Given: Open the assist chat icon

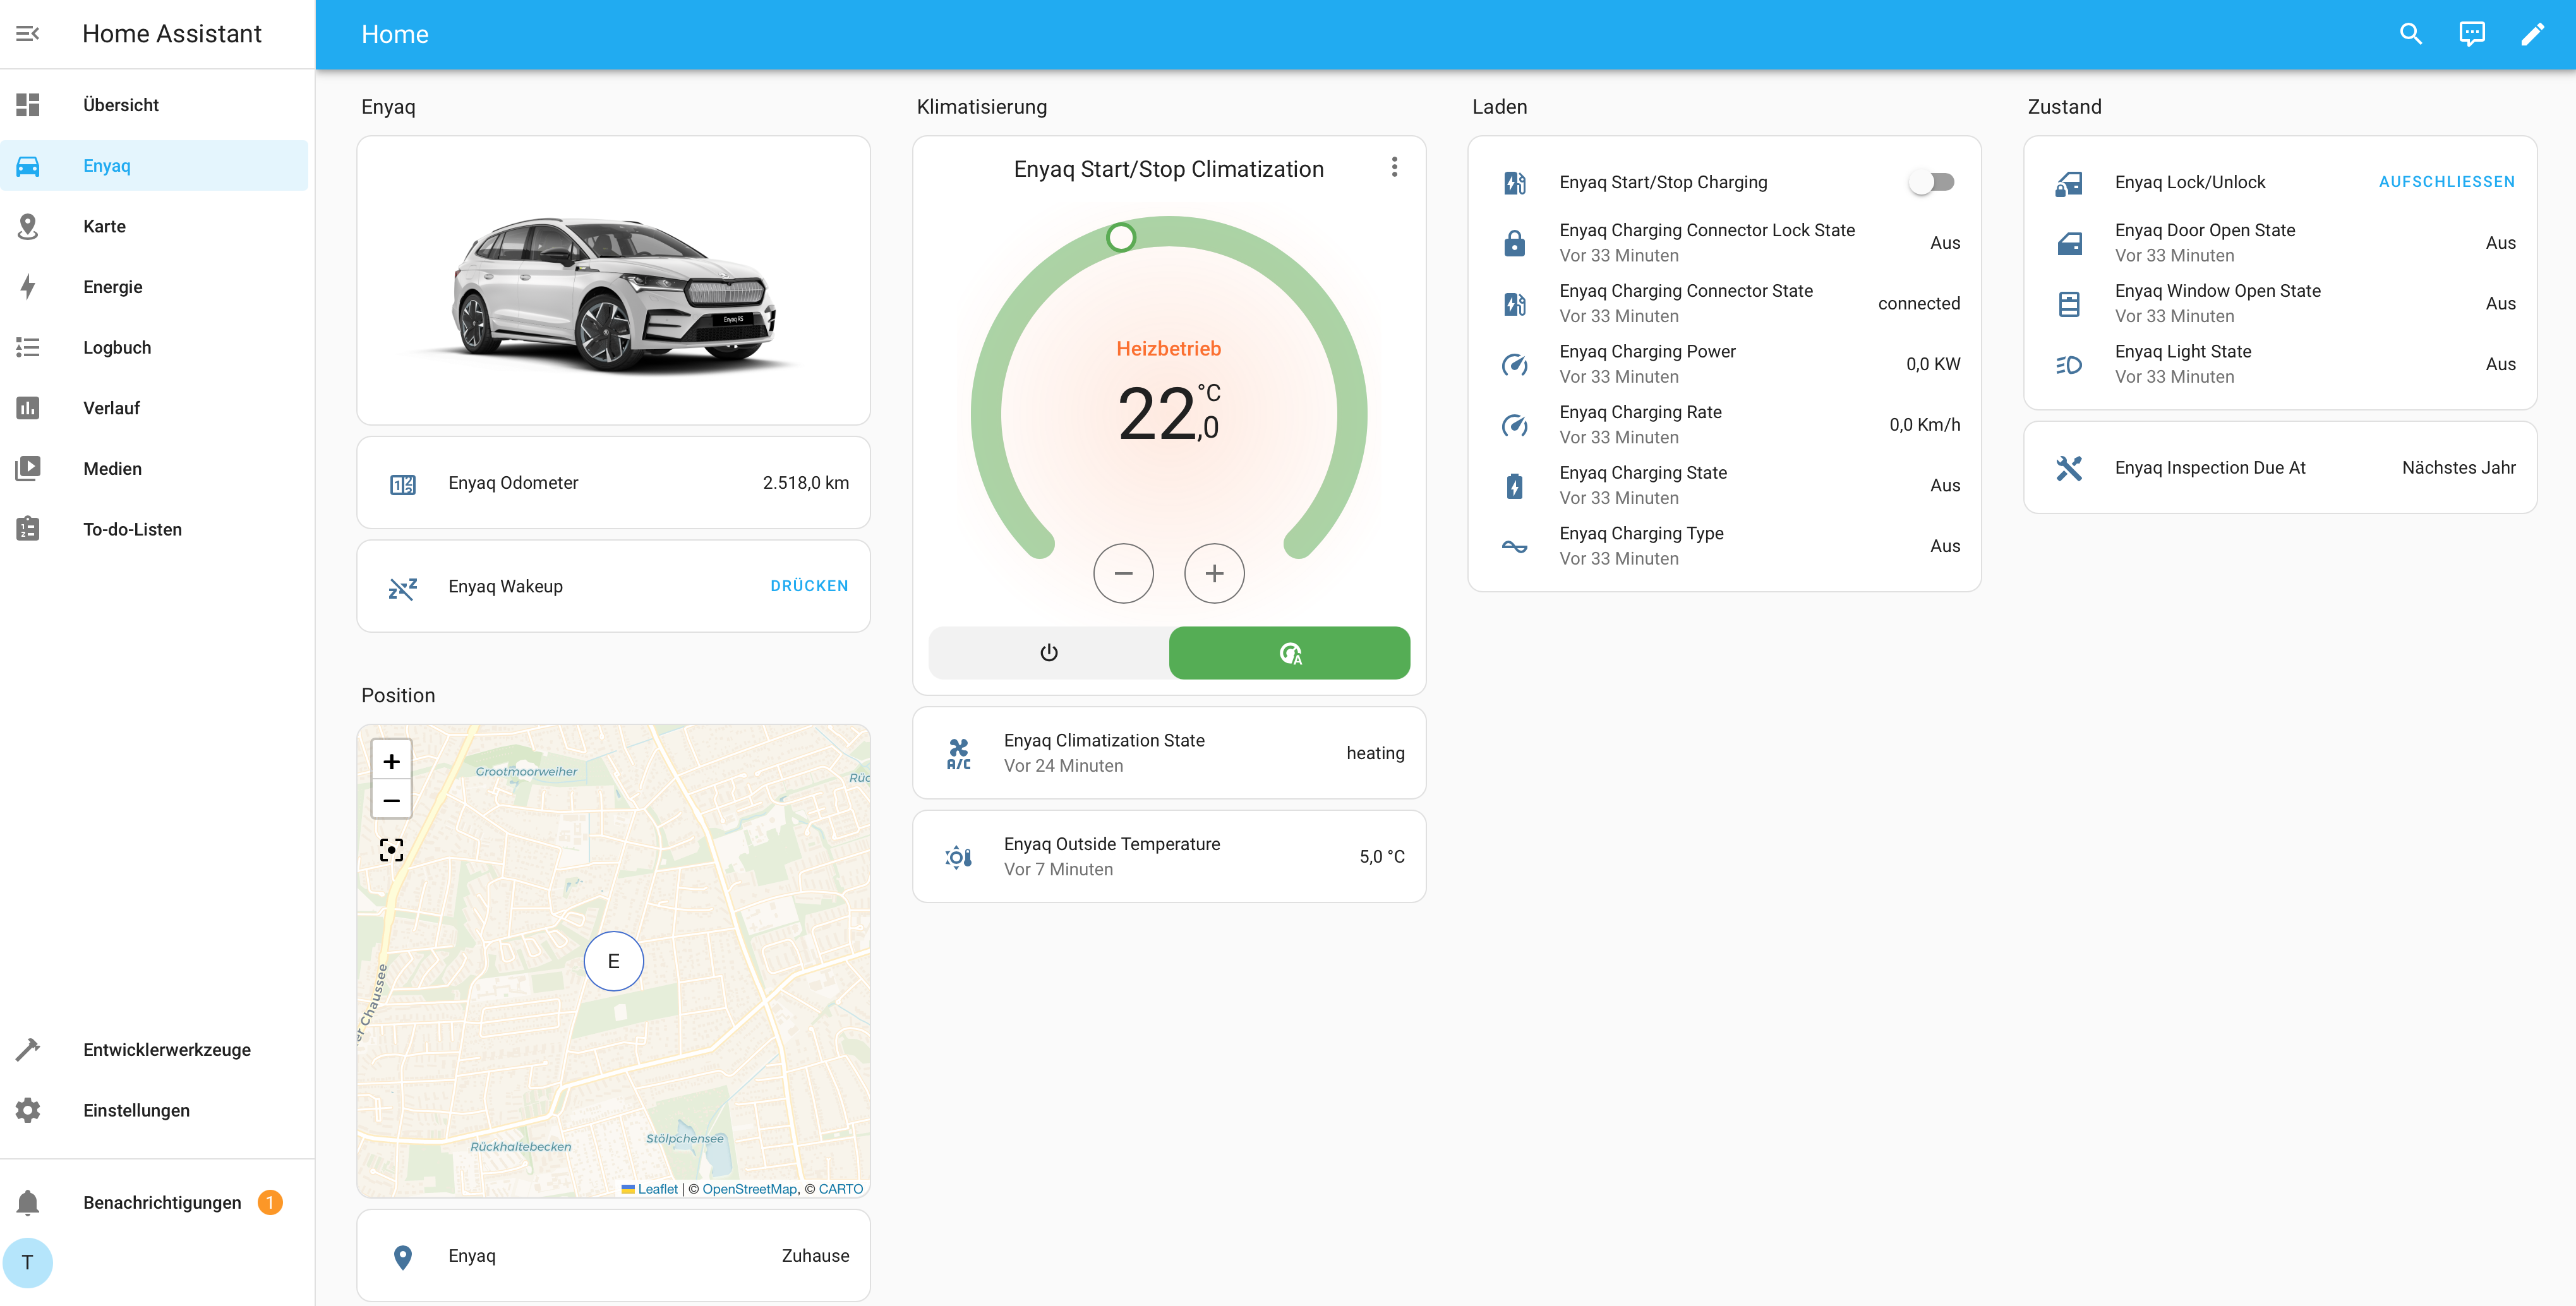Looking at the screenshot, I should [x=2471, y=34].
